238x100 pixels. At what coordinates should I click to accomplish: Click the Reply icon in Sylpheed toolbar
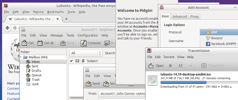(x=107, y=43)
